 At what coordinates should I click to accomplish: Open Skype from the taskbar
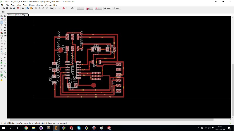click(79, 128)
